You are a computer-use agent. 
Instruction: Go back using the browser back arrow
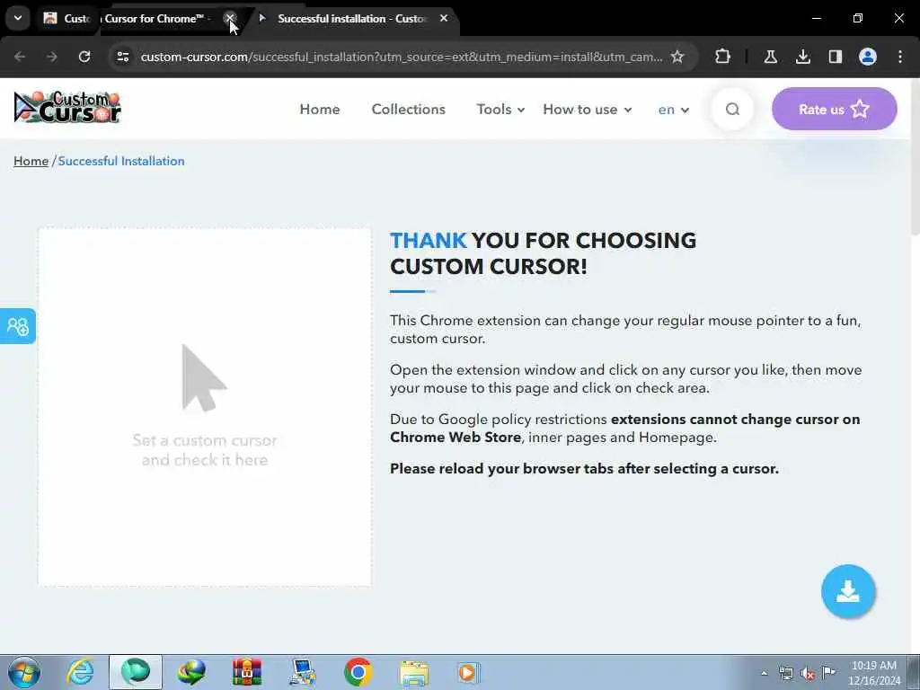point(20,57)
